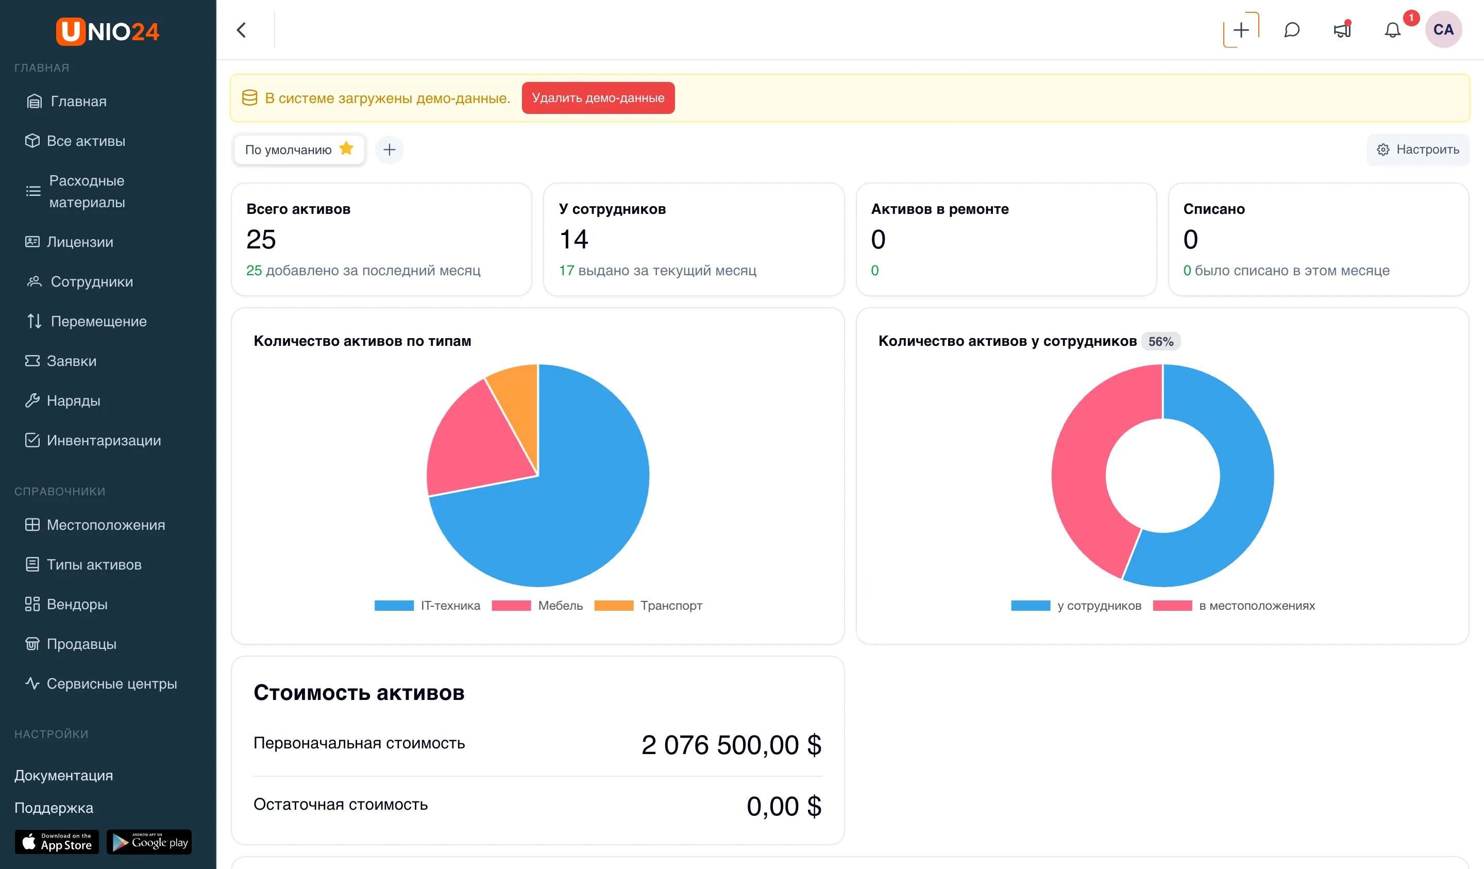Open the Документация link
This screenshot has width=1484, height=869.
coord(63,775)
